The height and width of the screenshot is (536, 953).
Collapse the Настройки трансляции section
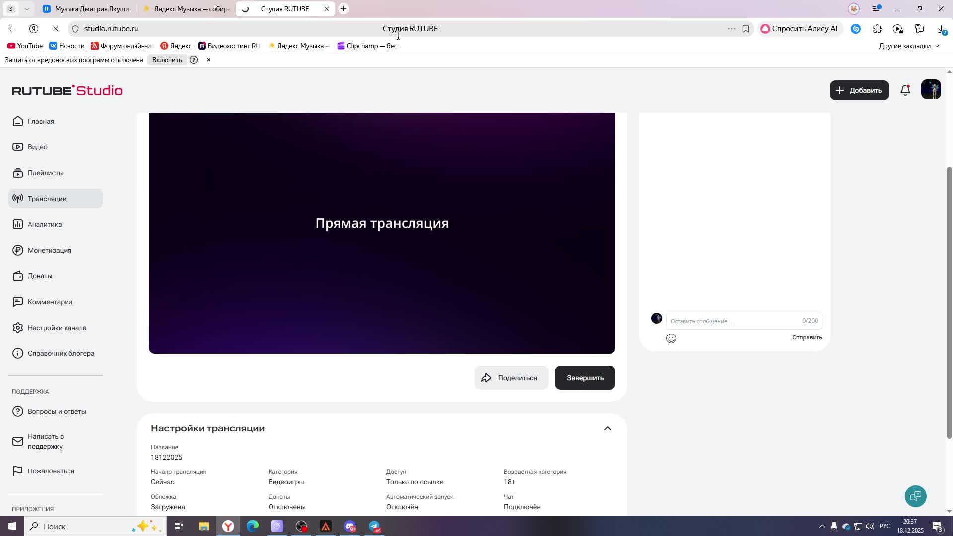pyautogui.click(x=608, y=428)
